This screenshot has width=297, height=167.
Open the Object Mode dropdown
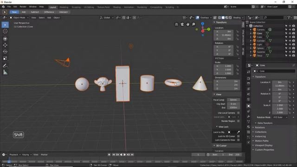coord(19,18)
